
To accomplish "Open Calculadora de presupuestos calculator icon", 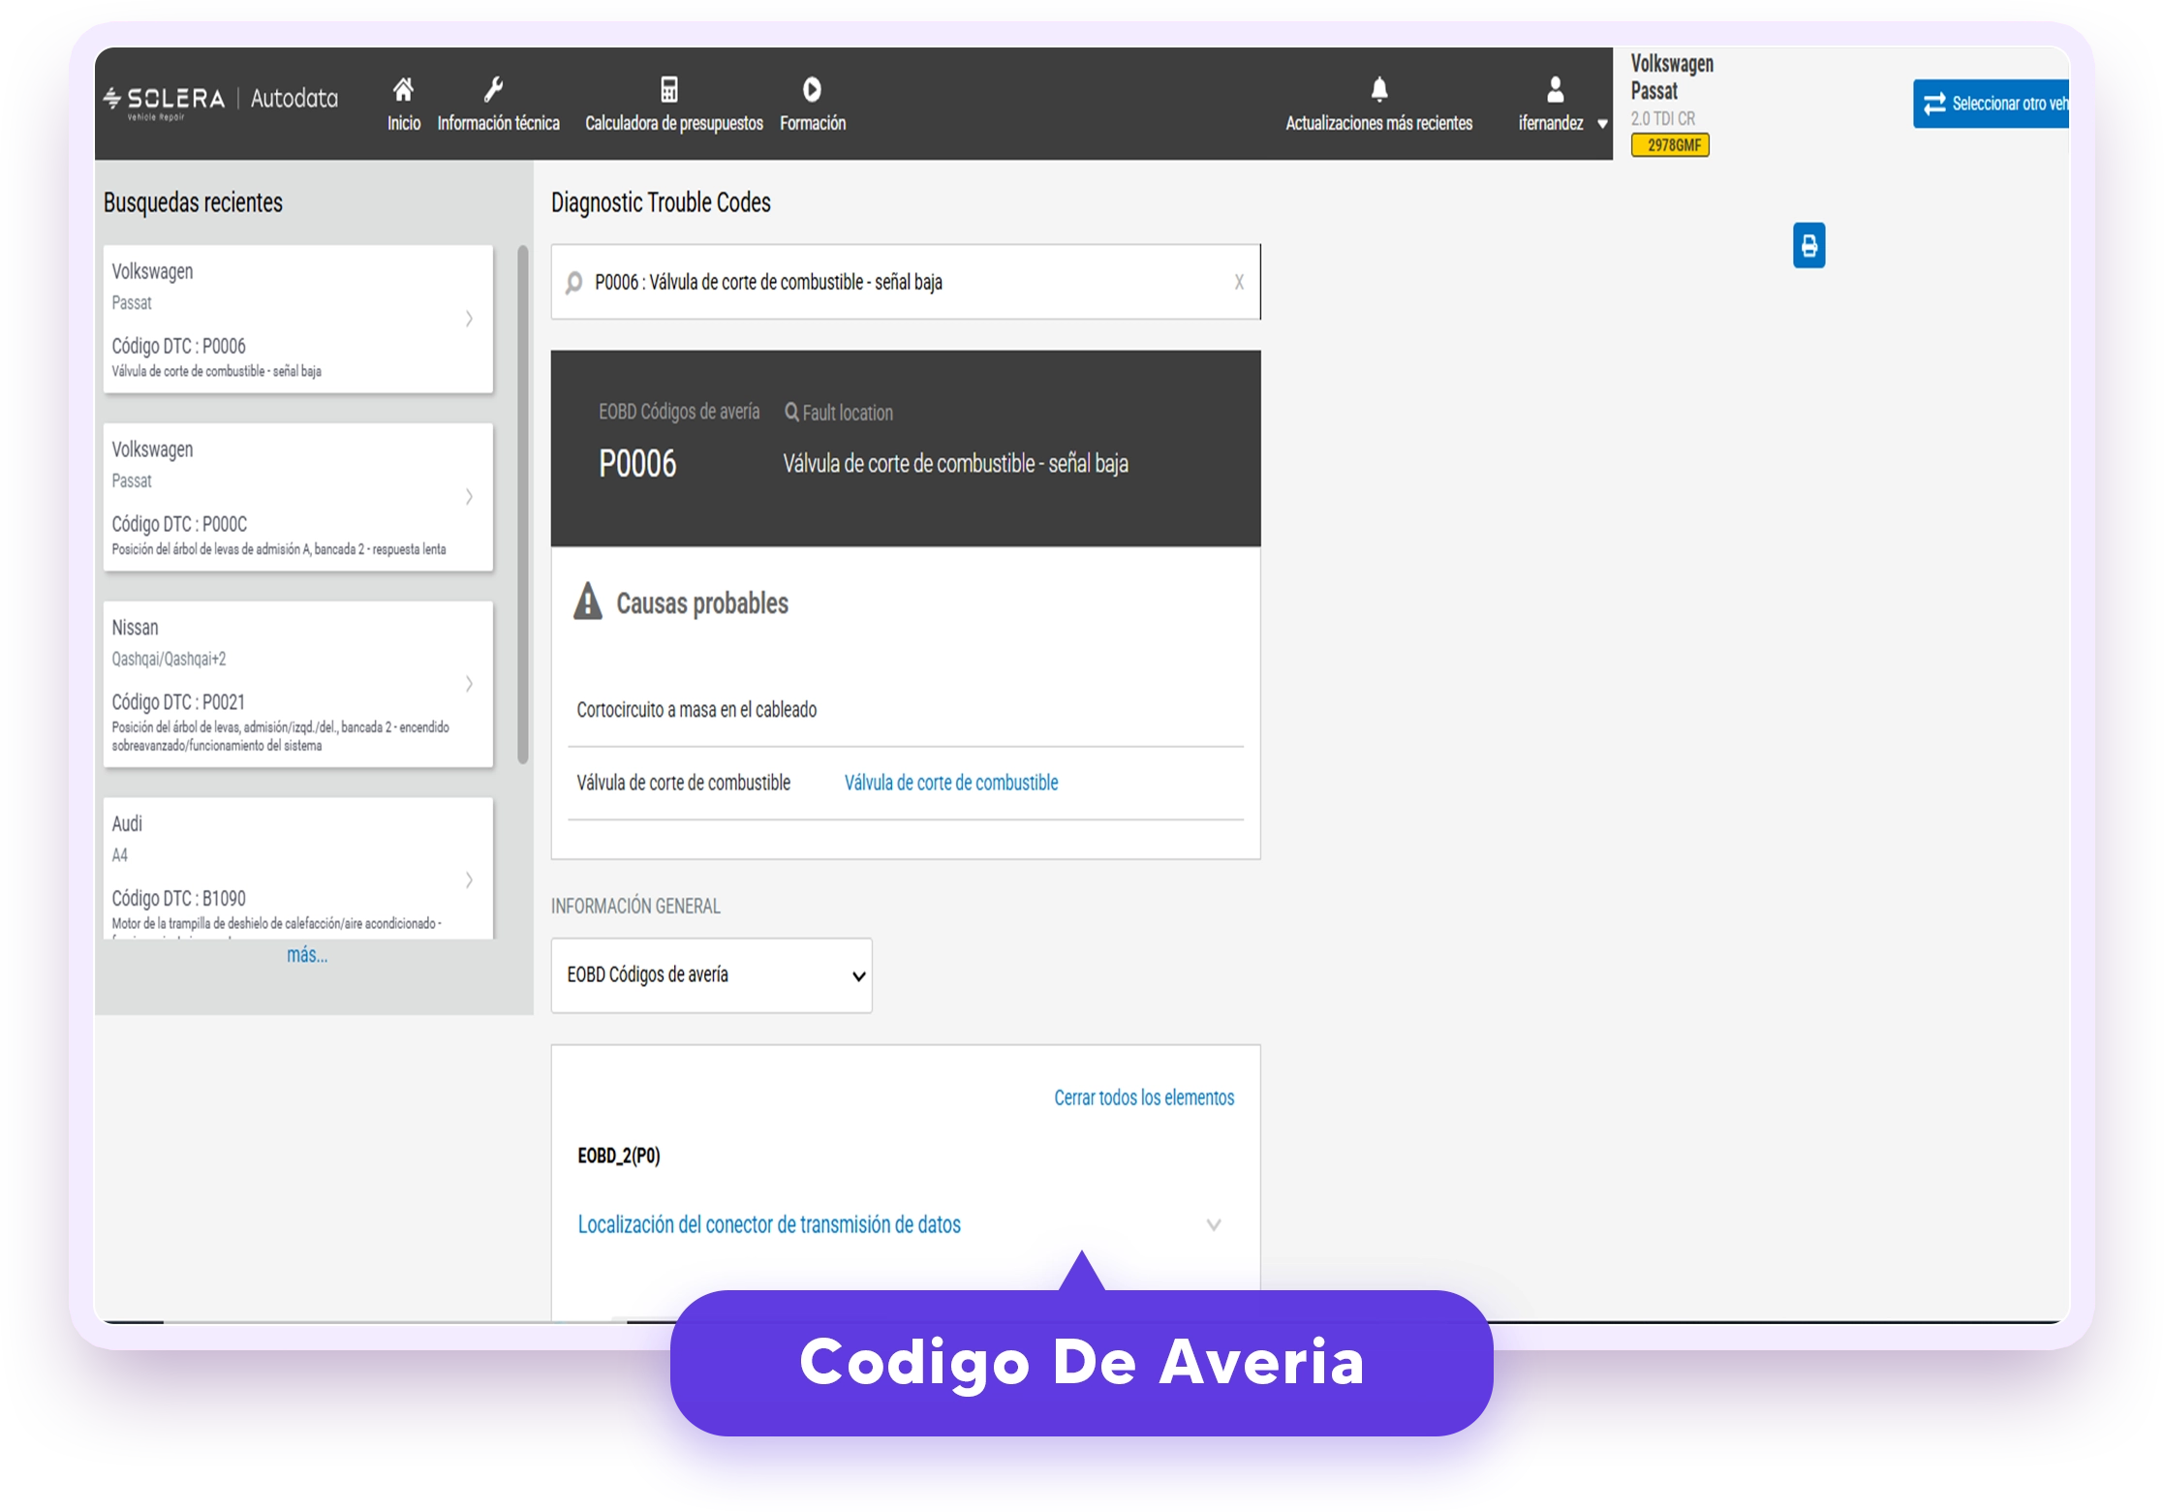I will [669, 90].
